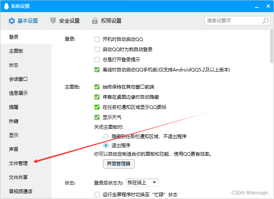Uncheck 始终保持在其他窗口前端
The image size is (274, 199).
97,87
